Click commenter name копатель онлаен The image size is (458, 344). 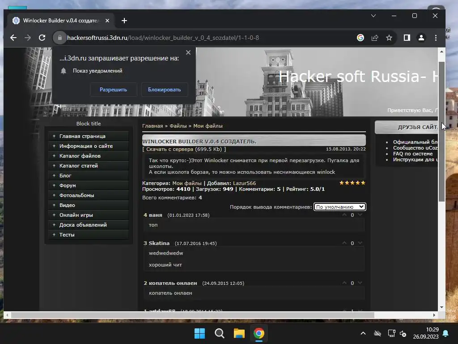point(173,283)
